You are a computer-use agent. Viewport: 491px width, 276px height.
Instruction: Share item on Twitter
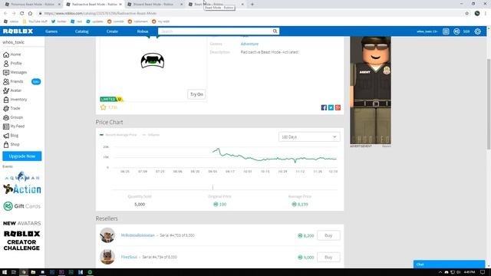click(331, 107)
